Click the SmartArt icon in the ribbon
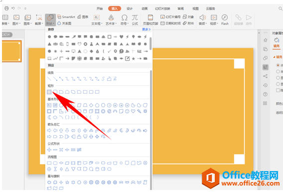This screenshot has height=192, width=283. click(66, 17)
